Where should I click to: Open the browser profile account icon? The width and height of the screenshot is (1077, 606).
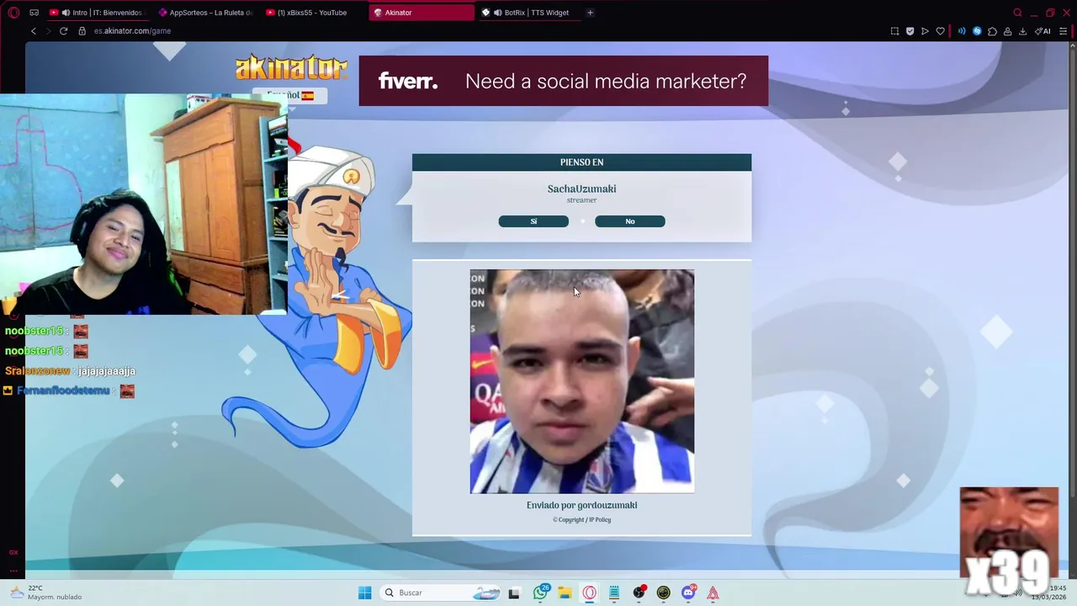1007,31
